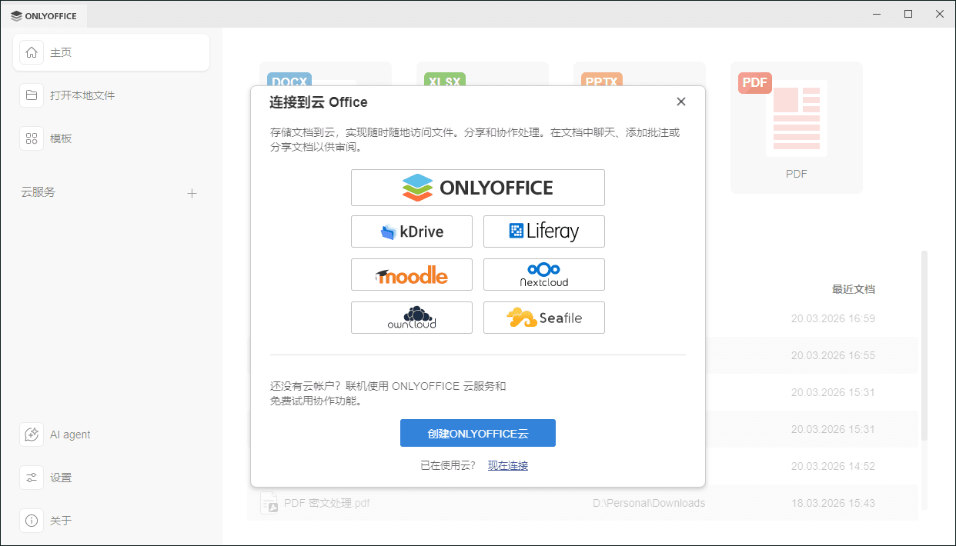The height and width of the screenshot is (546, 956).
Task: Click the AI agent sparkle icon
Action: [x=32, y=434]
